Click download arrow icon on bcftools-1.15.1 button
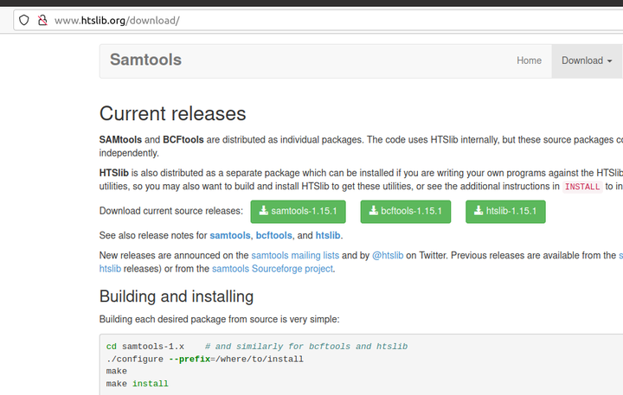623x395 pixels. pyautogui.click(x=374, y=211)
